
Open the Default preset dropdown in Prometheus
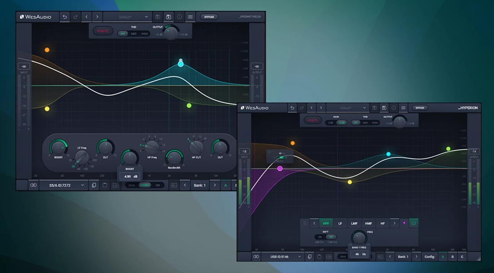coord(127,17)
